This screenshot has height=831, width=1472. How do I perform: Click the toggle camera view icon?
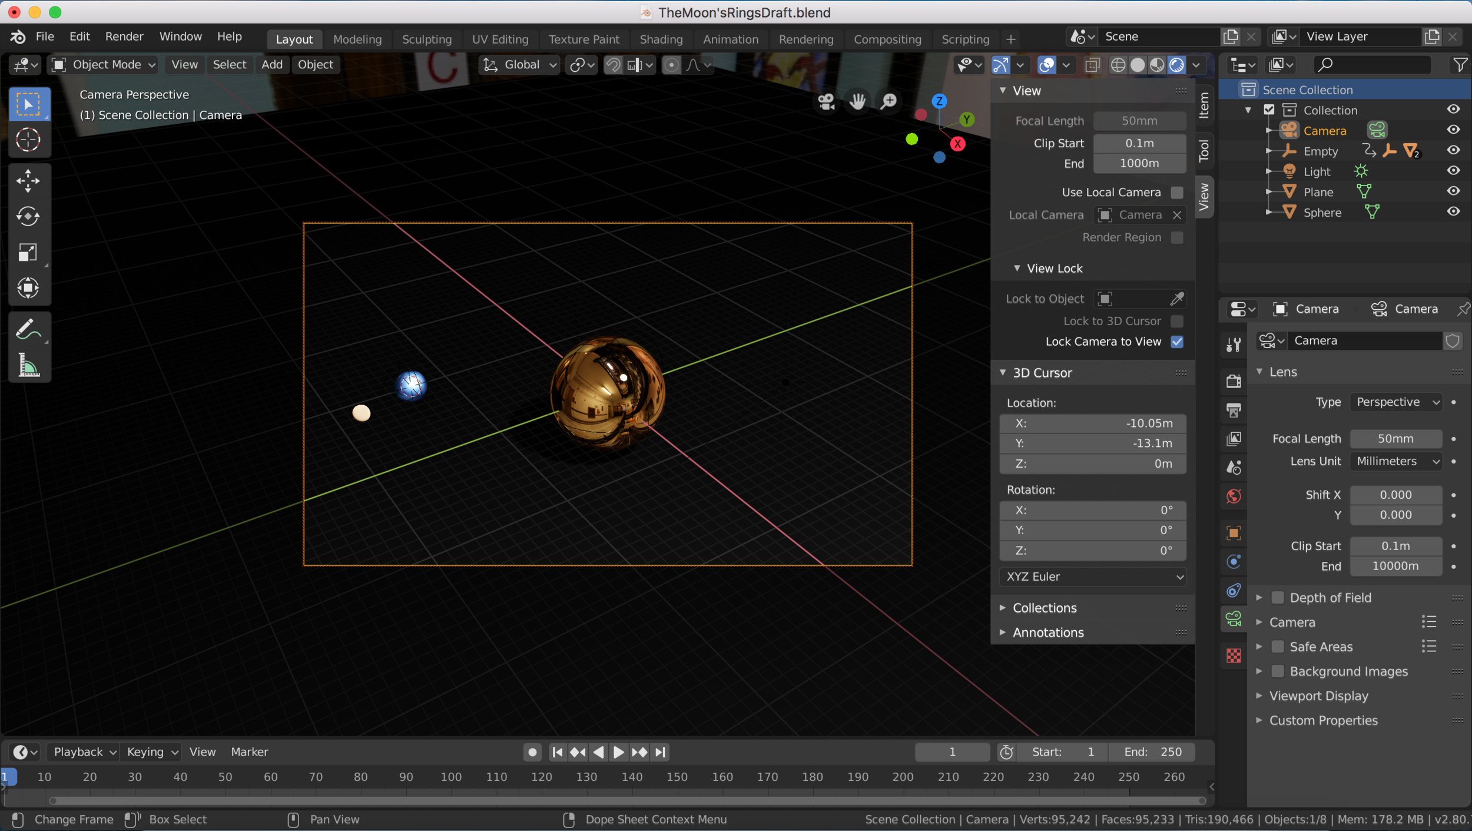(827, 101)
